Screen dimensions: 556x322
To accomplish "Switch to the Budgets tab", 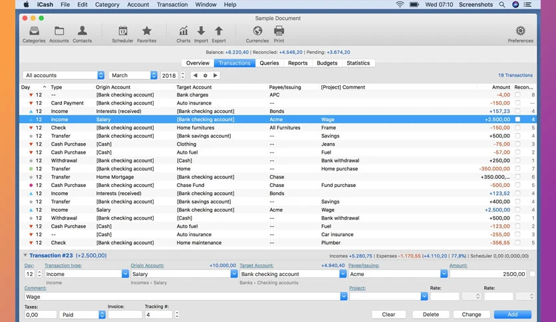I will tap(327, 63).
